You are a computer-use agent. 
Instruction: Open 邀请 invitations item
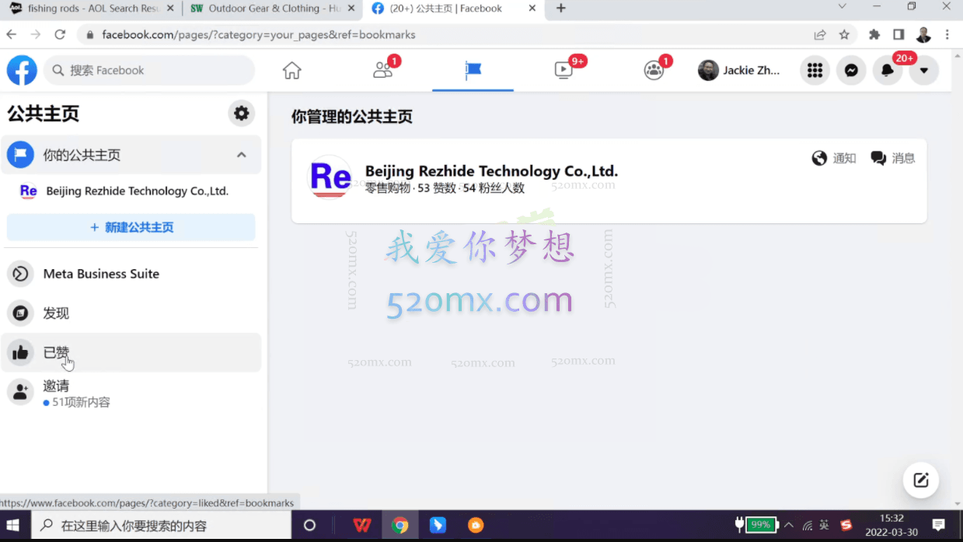click(131, 393)
